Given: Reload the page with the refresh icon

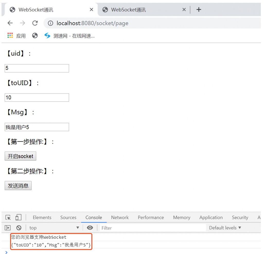Looking at the screenshot, I should pyautogui.click(x=35, y=23).
